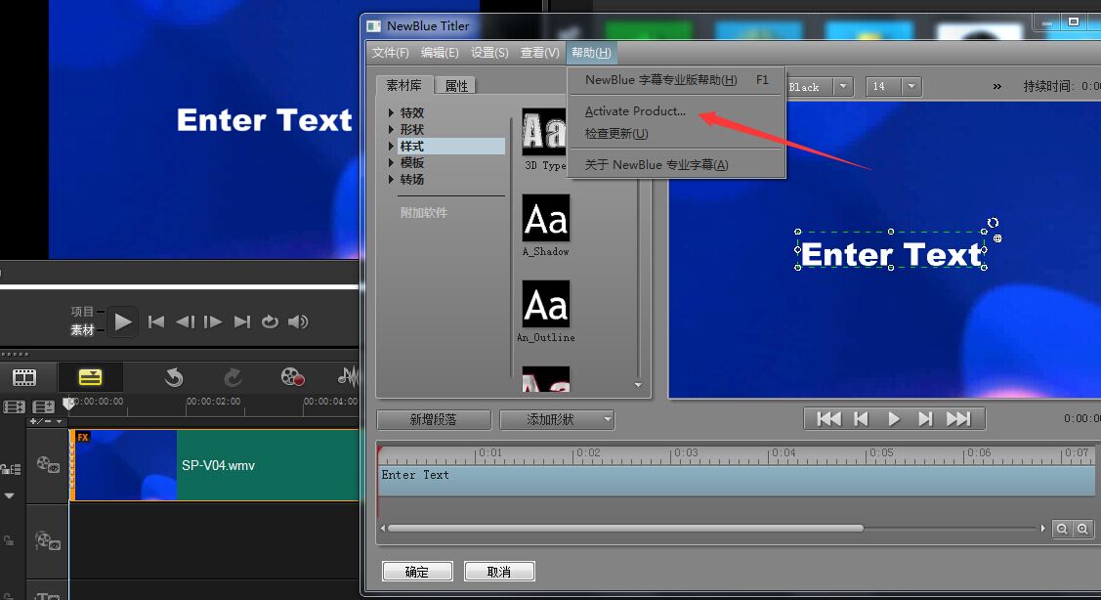Screen dimensions: 1101x600
Task: Pick the 3D Type style thumbnail
Action: coord(544,132)
